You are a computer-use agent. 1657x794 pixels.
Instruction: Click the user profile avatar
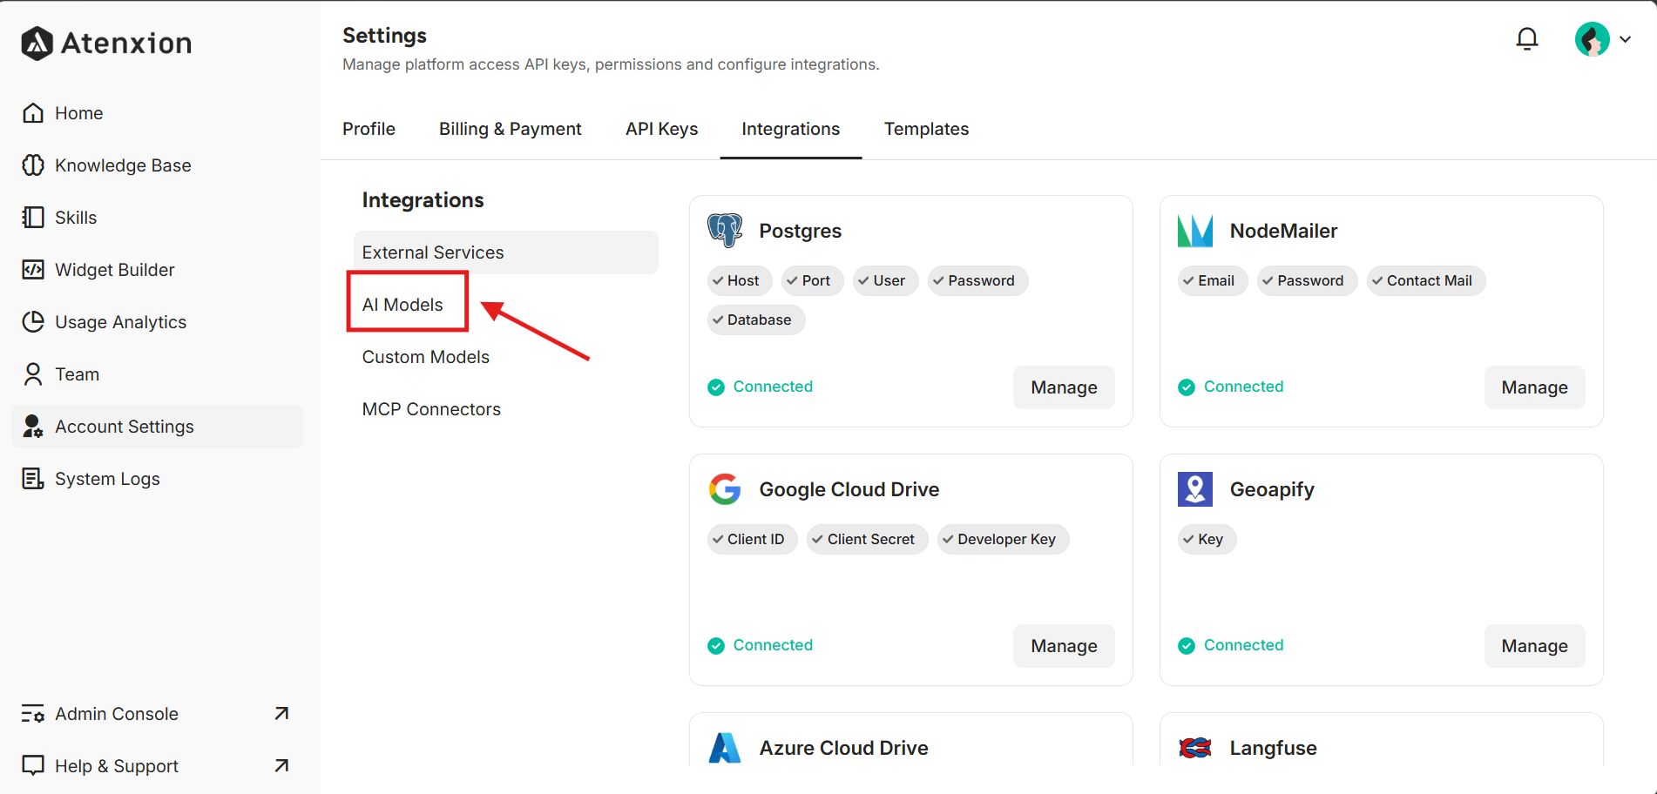(x=1592, y=39)
